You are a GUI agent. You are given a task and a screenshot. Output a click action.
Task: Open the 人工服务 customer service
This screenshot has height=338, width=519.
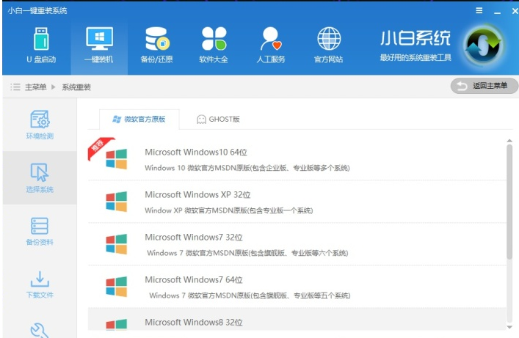(271, 45)
